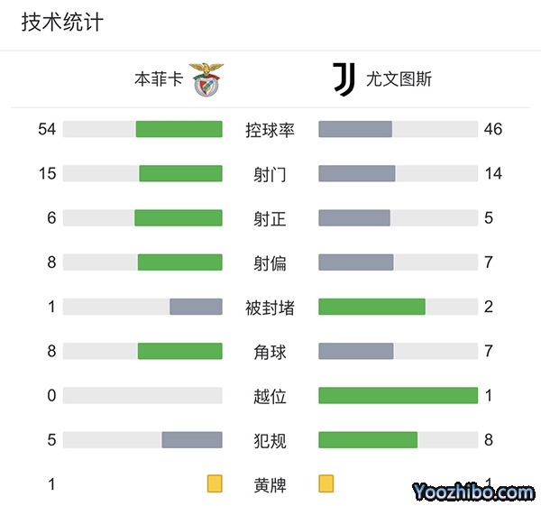This screenshot has width=541, height=506.
Task: Open the Yoozhibo.com watermark link
Action: tap(473, 492)
